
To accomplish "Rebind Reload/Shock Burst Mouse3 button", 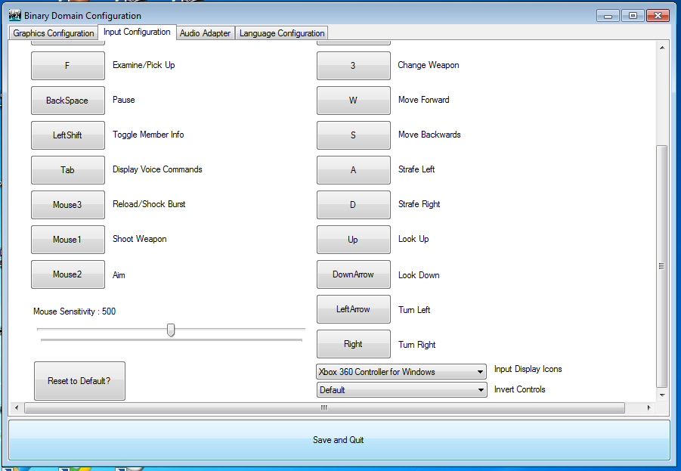I will [x=67, y=205].
